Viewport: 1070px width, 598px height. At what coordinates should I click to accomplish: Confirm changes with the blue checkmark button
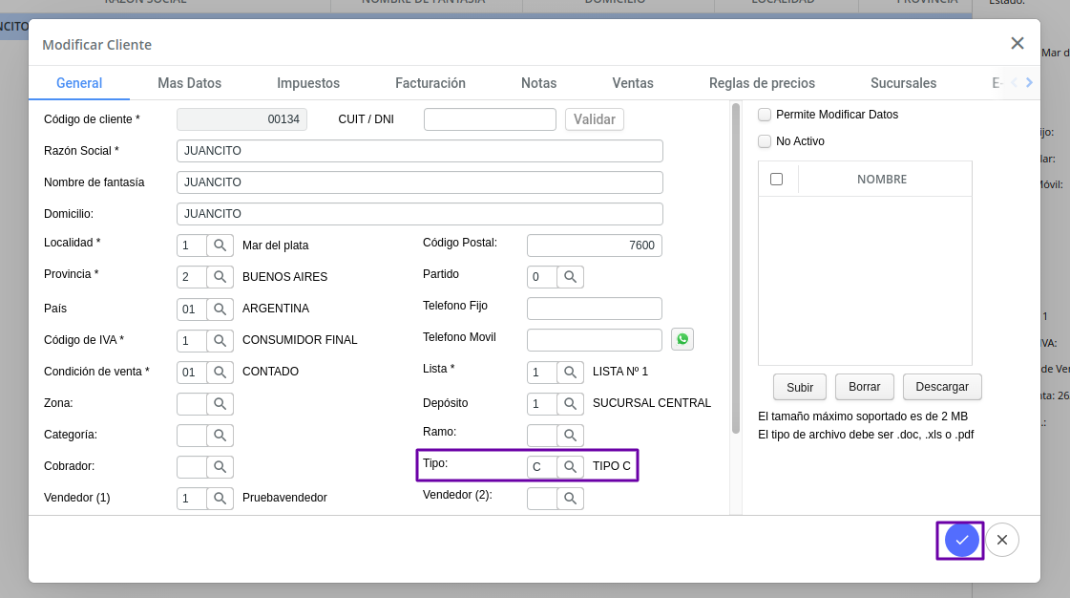(961, 540)
